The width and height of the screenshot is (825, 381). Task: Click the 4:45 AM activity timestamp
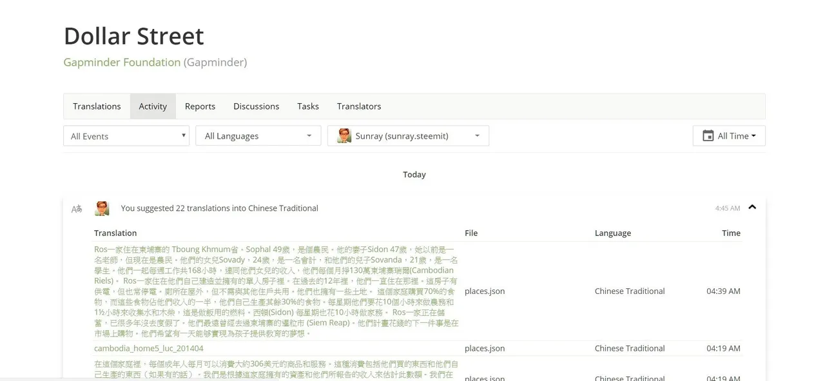click(728, 208)
